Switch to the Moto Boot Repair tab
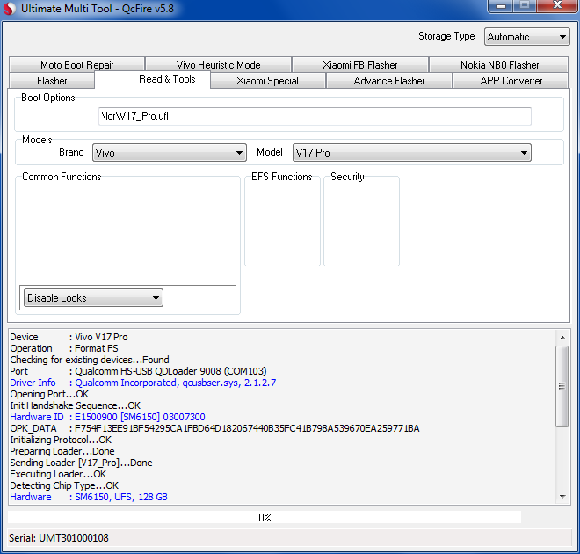 pos(77,65)
